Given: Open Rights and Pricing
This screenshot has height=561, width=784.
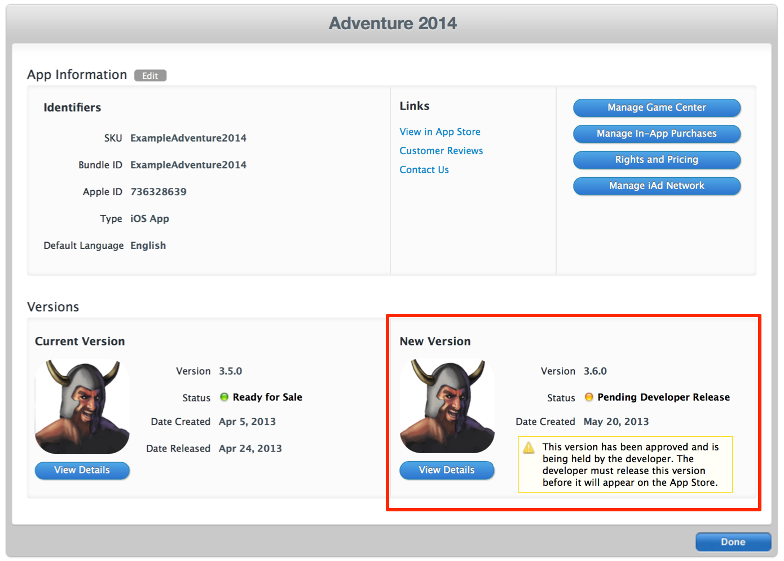Looking at the screenshot, I should [x=656, y=160].
